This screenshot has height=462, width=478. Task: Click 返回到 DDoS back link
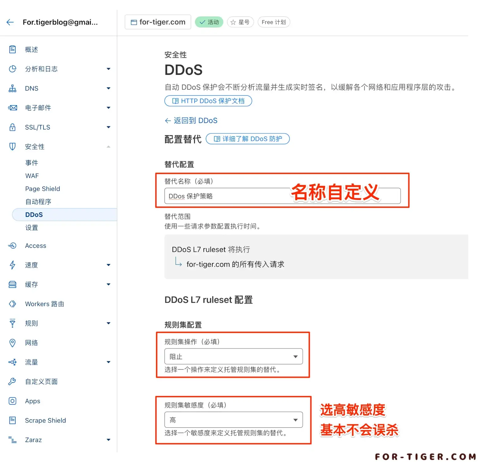[x=191, y=121]
